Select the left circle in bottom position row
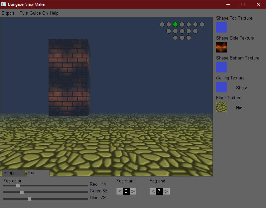The height and width of the screenshot is (208, 266). coord(175,38)
